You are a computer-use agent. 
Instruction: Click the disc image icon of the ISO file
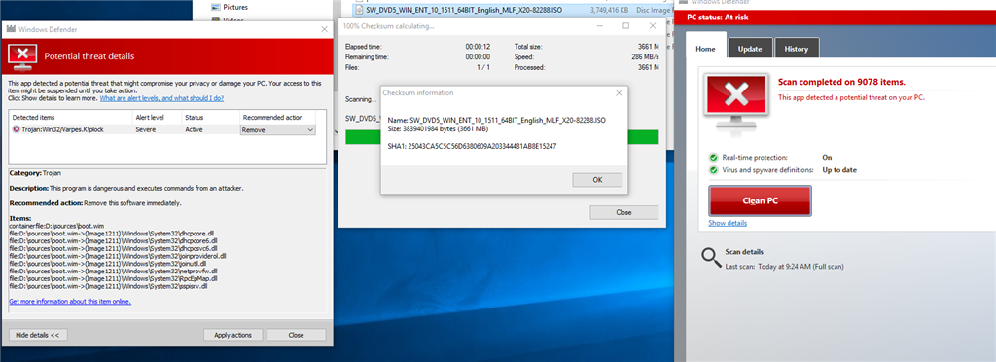pyautogui.click(x=361, y=10)
